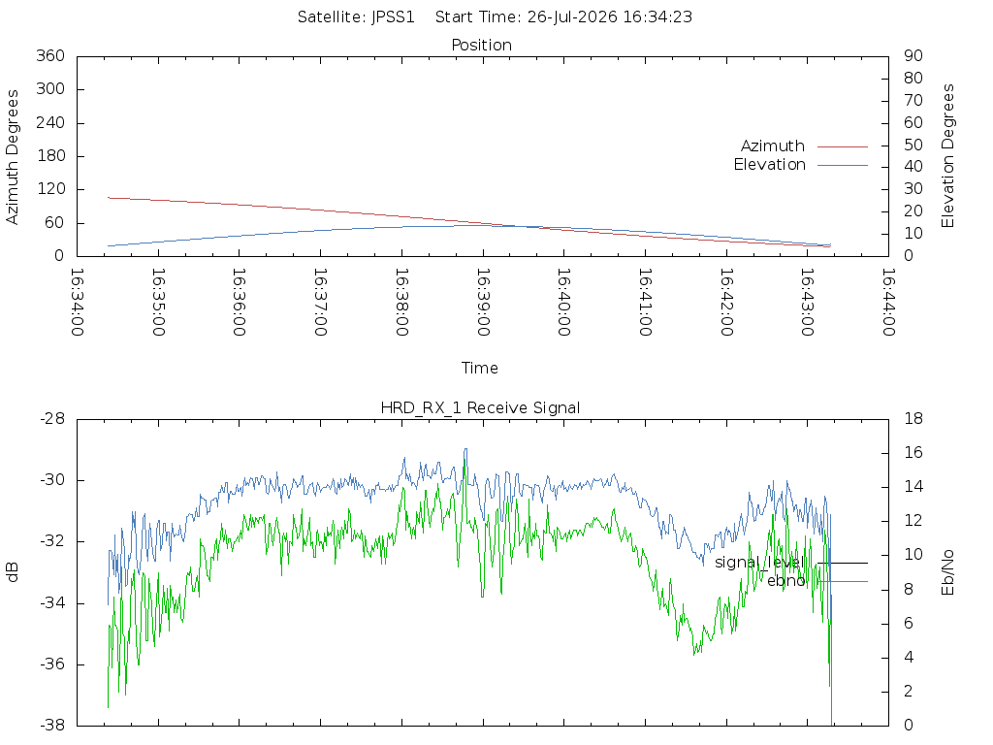Screen dimensions: 993x745
Task: Click the 'Eb/No' axis label
Action: [947, 572]
